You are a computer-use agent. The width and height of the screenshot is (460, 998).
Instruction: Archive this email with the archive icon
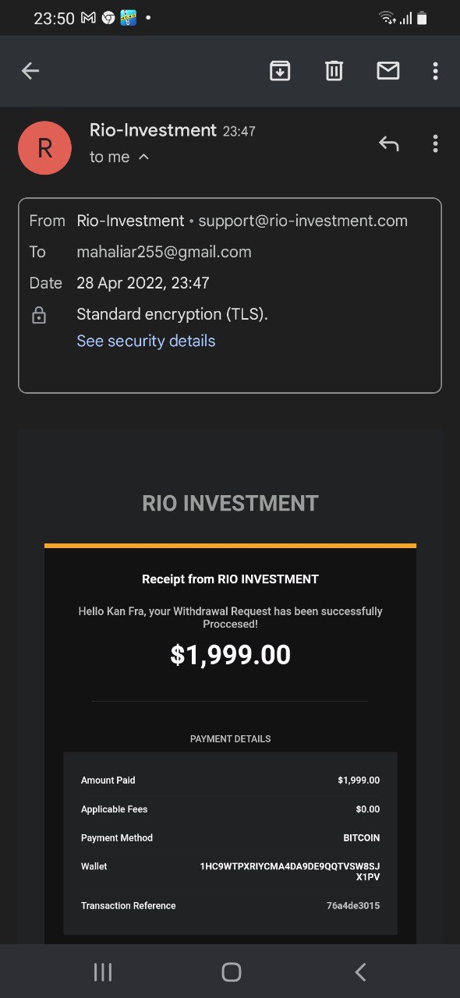(x=280, y=71)
